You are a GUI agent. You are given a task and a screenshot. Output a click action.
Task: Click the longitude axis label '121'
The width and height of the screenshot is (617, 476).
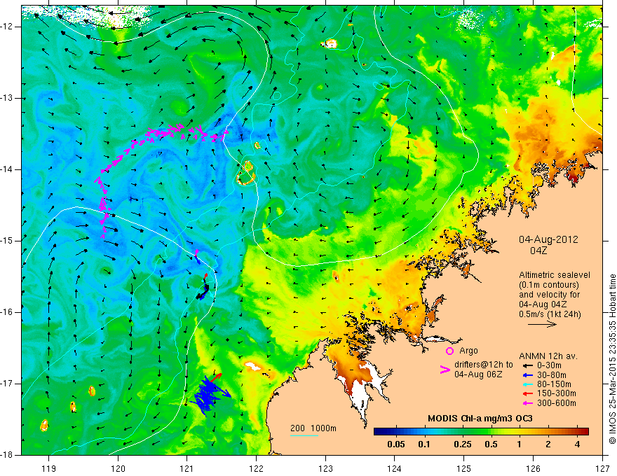pyautogui.click(x=187, y=468)
